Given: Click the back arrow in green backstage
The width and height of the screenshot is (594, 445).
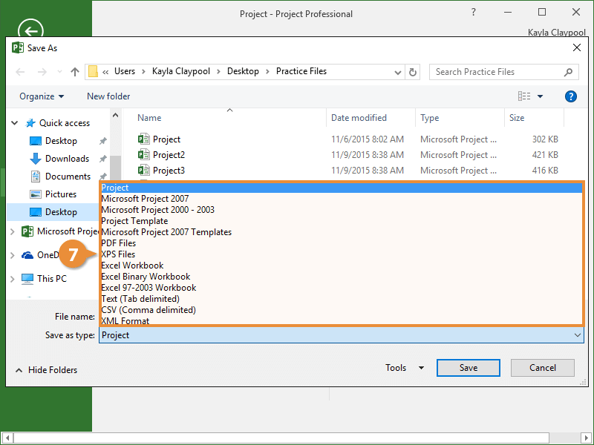Looking at the screenshot, I should tap(30, 30).
